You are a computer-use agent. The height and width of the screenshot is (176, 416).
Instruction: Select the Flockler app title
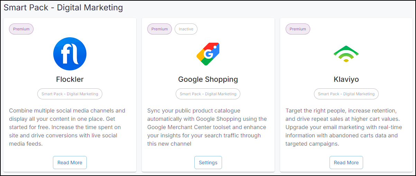tap(70, 79)
